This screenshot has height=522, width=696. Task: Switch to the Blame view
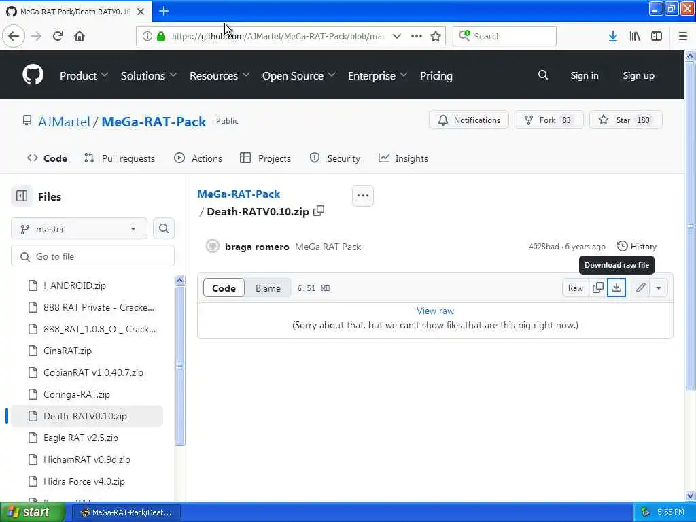tap(268, 288)
